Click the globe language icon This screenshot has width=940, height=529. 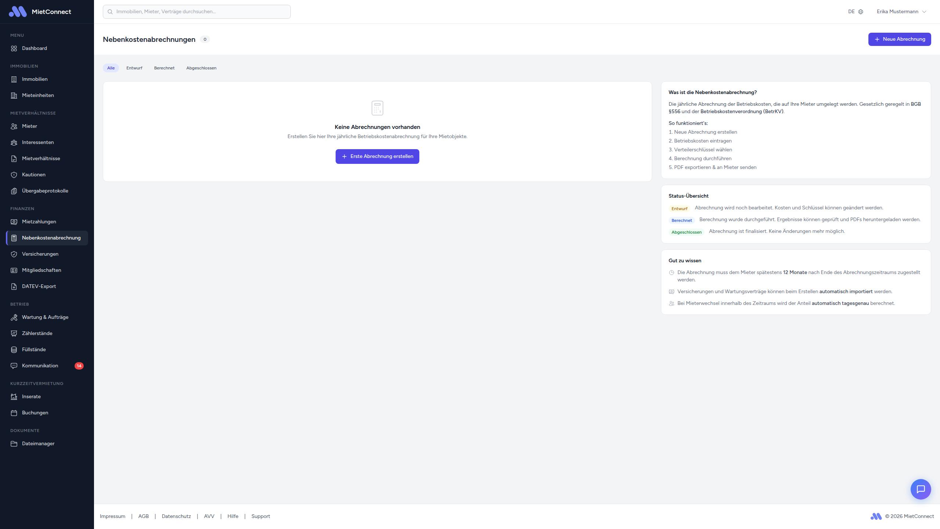point(861,12)
